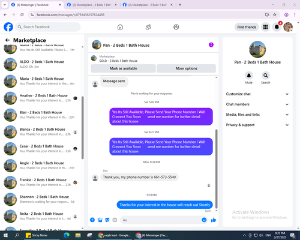Screen dimensions: 300x240
Task: Attach a file using the photo icon
Action: coord(100,220)
